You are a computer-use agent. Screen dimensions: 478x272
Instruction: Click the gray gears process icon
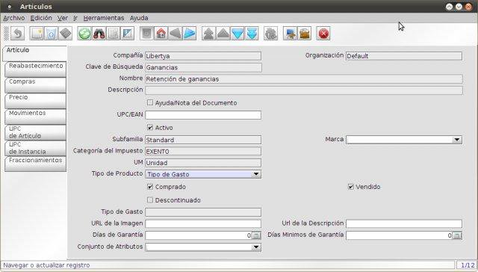(270, 34)
